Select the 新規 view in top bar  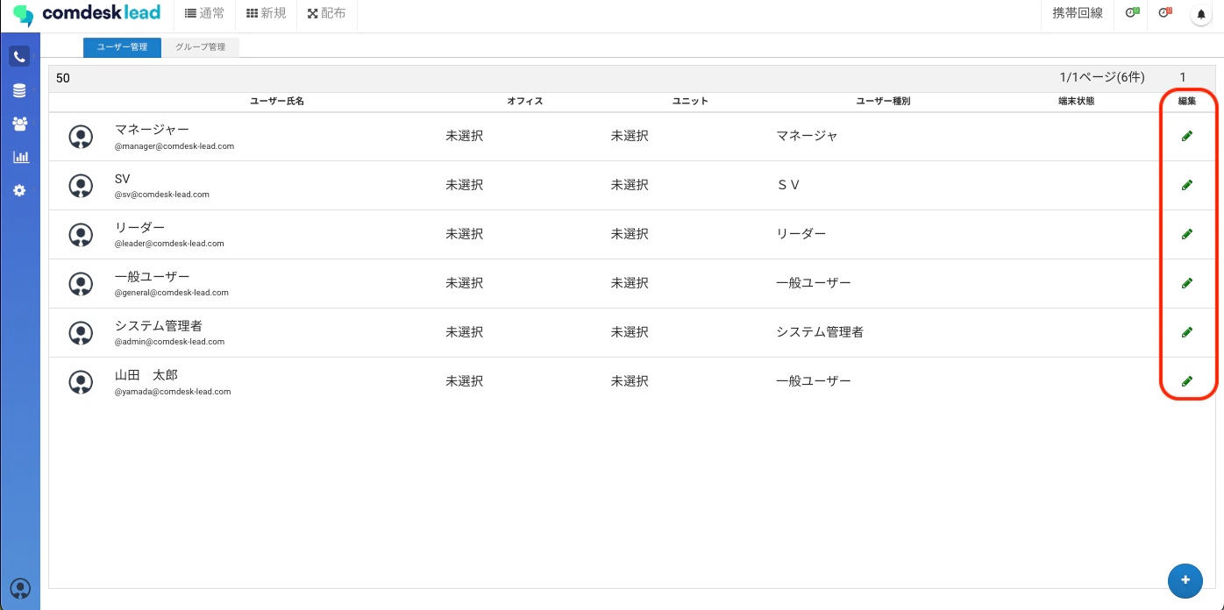(x=267, y=14)
